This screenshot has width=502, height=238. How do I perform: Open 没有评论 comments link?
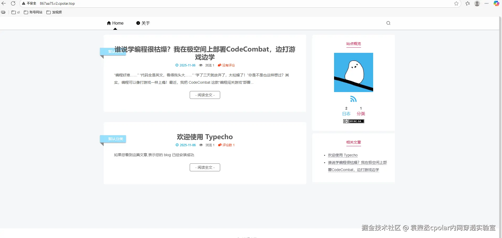pyautogui.click(x=226, y=65)
